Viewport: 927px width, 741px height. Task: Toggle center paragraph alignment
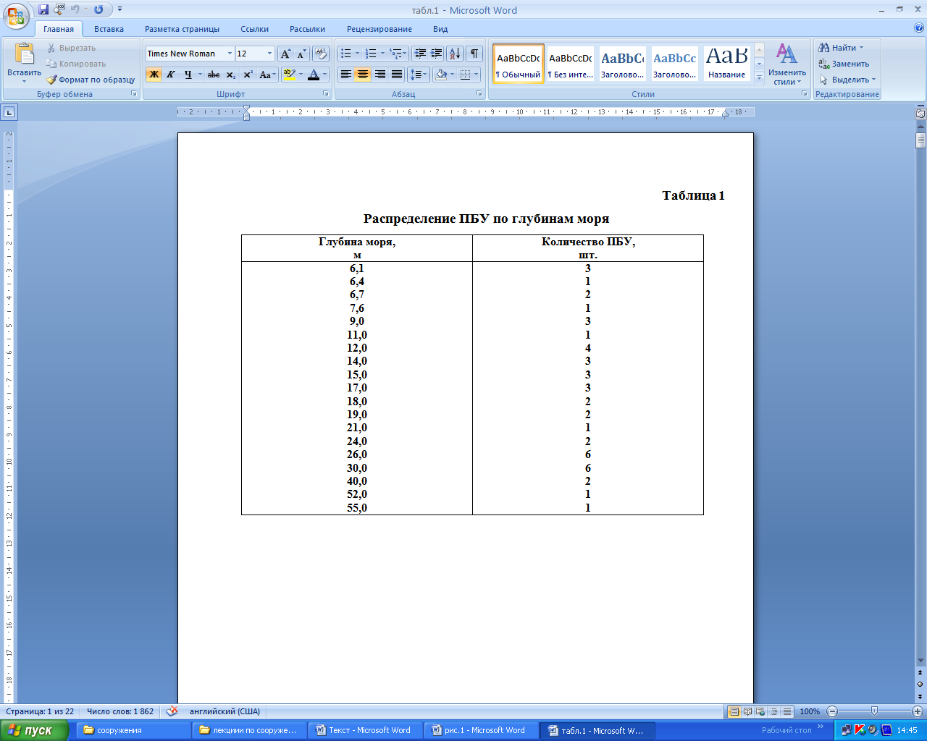(x=363, y=75)
